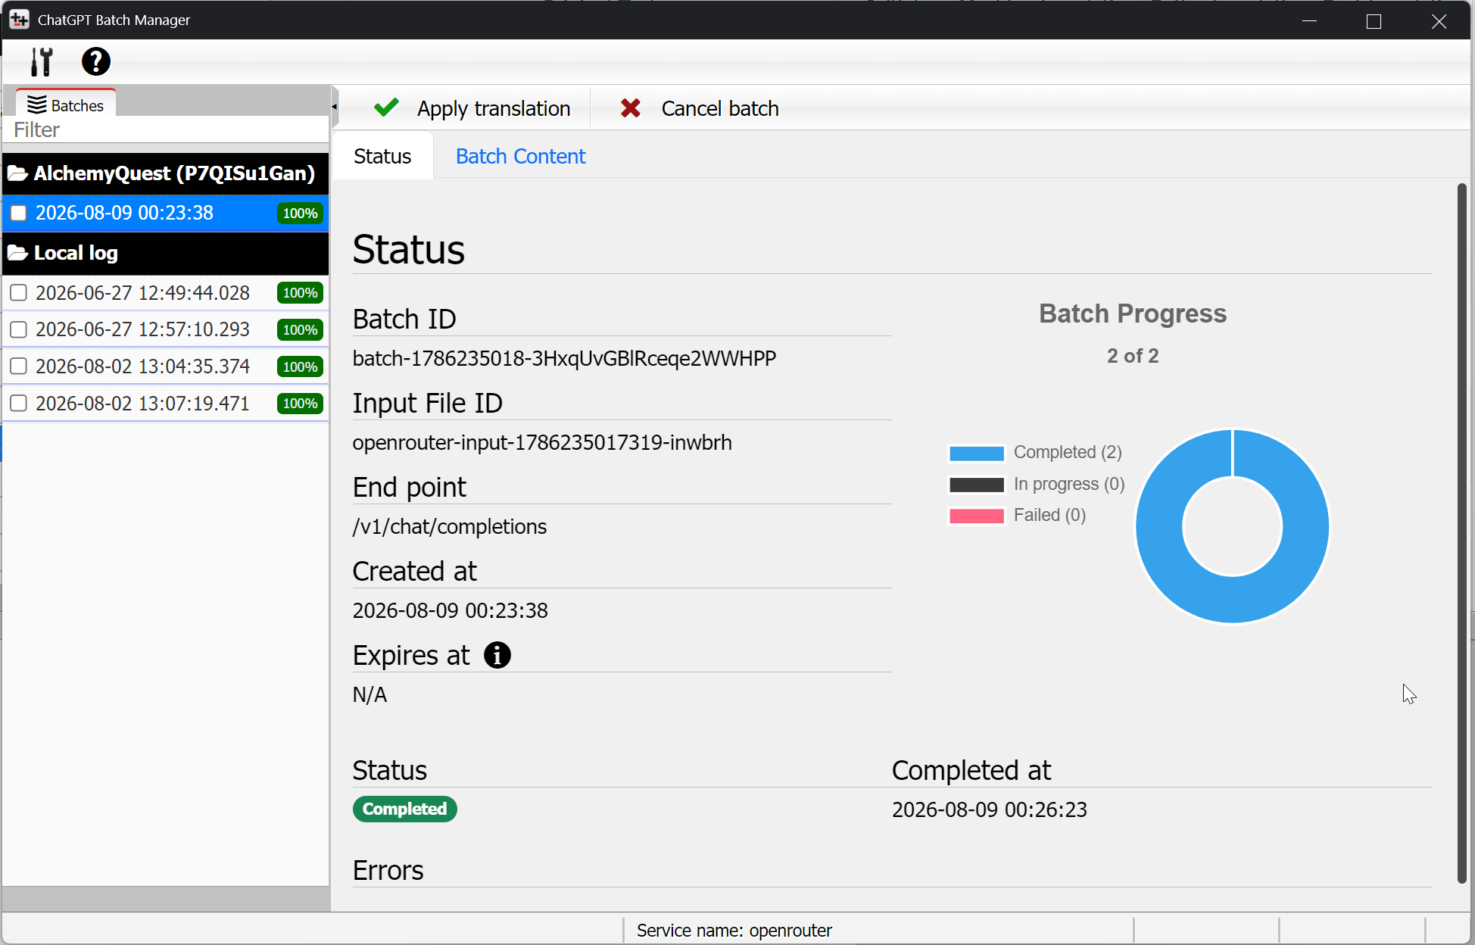This screenshot has width=1475, height=945.
Task: Click the Cancel batch button
Action: click(x=699, y=108)
